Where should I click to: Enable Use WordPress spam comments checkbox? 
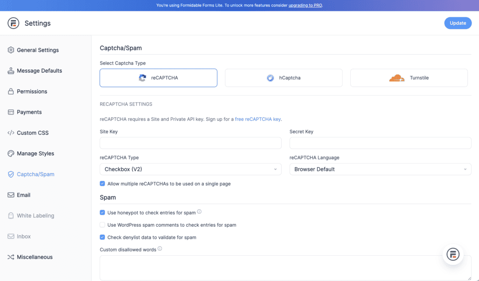click(102, 225)
